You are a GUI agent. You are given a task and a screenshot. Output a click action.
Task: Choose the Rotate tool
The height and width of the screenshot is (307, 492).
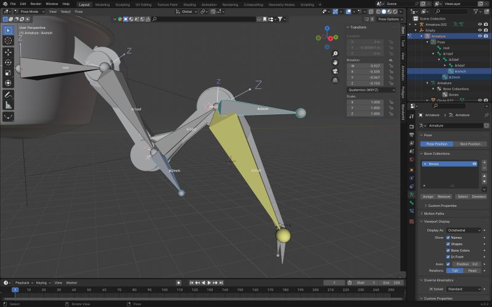(x=8, y=63)
